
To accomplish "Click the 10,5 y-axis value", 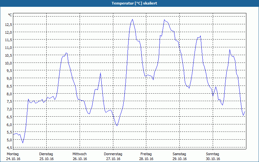I will pyautogui.click(x=8, y=55).
